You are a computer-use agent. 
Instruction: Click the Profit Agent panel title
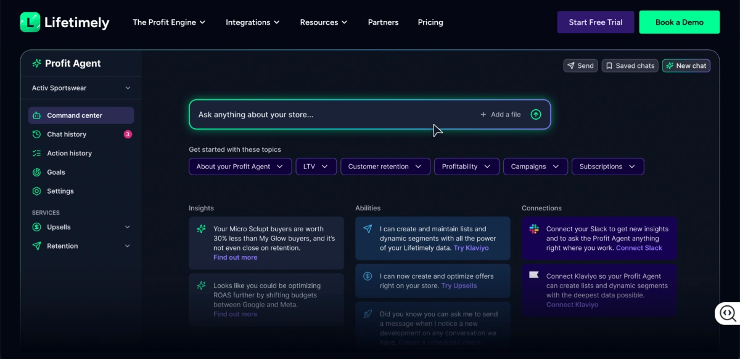[x=73, y=64]
